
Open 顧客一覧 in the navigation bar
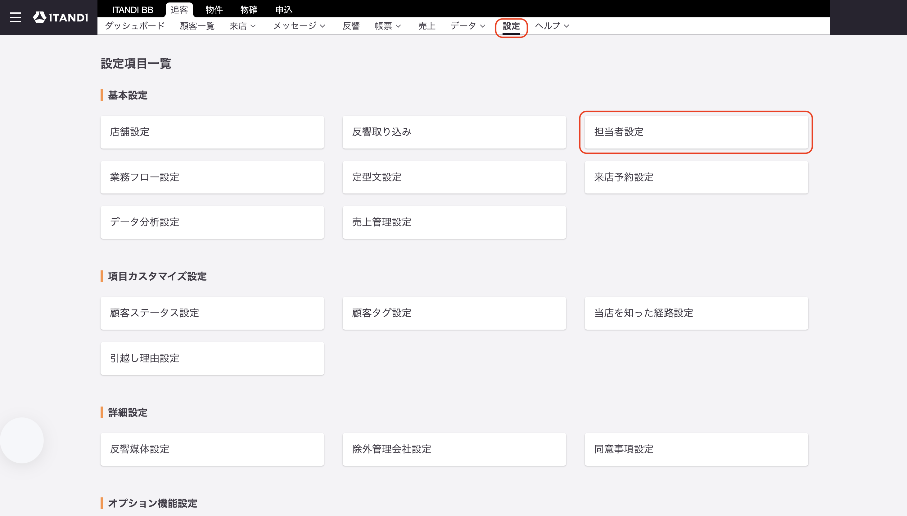[x=197, y=26]
